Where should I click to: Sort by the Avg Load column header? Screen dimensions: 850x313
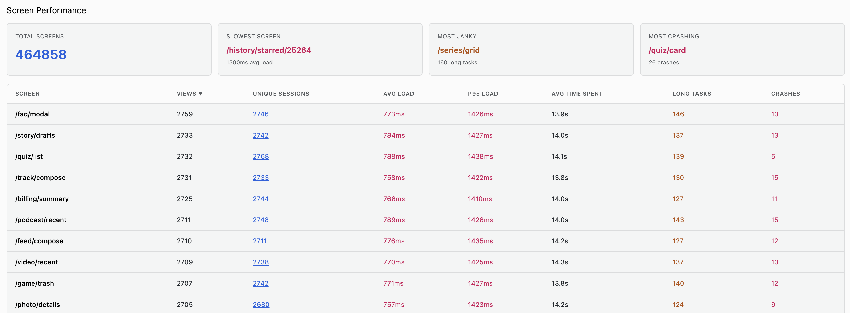(399, 94)
